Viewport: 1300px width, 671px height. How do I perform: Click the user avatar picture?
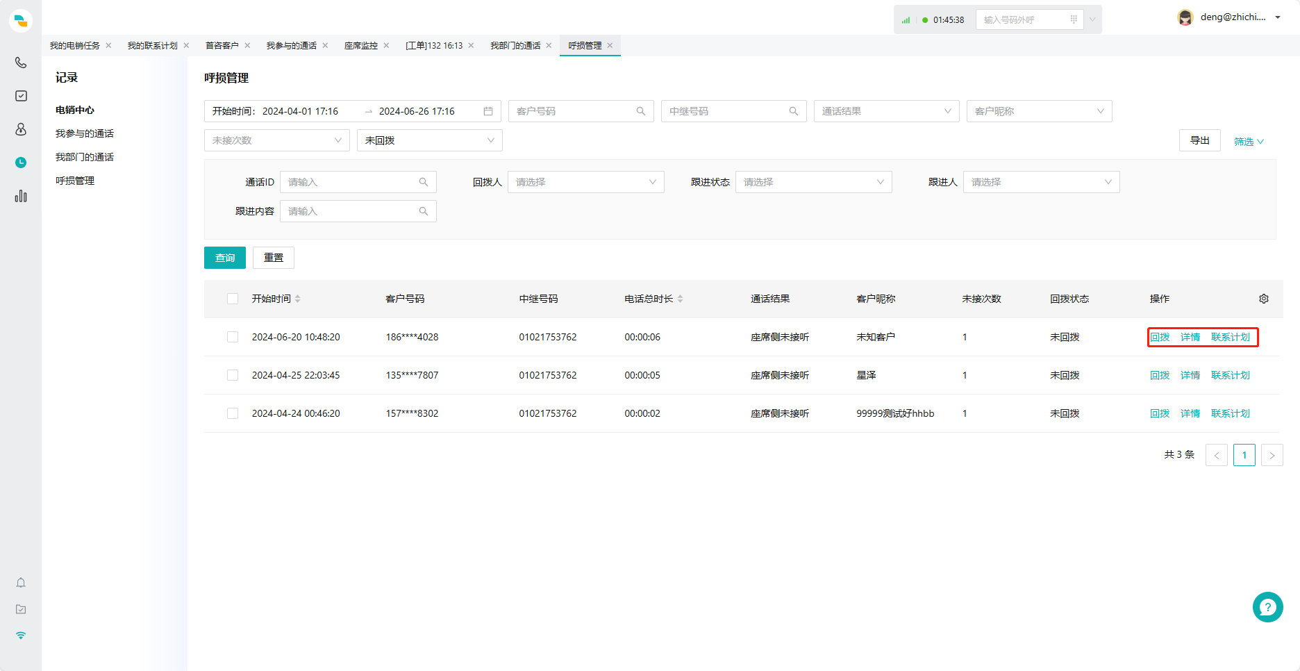point(1185,17)
